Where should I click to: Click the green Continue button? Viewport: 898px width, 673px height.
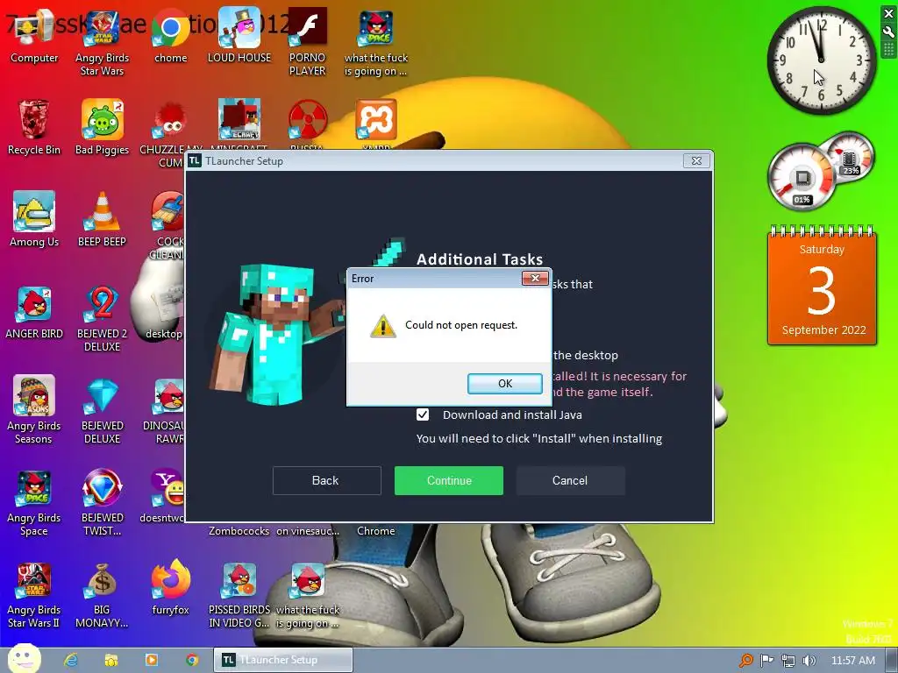(448, 480)
